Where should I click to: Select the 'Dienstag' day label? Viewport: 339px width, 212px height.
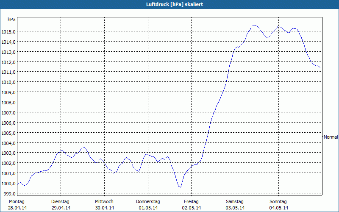coord(60,202)
